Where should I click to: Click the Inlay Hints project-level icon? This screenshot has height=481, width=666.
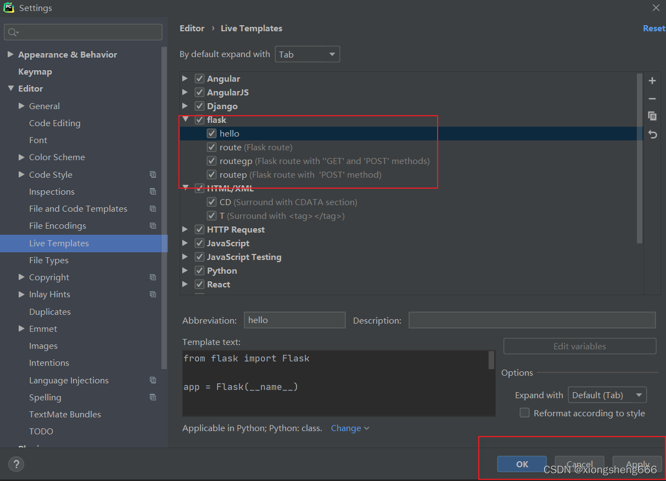(153, 294)
